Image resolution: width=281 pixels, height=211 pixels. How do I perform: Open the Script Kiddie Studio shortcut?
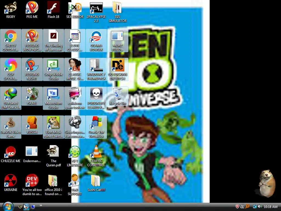pos(54,70)
